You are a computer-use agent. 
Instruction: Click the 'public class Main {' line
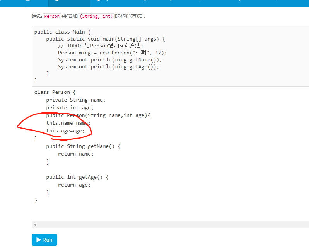[x=63, y=32]
